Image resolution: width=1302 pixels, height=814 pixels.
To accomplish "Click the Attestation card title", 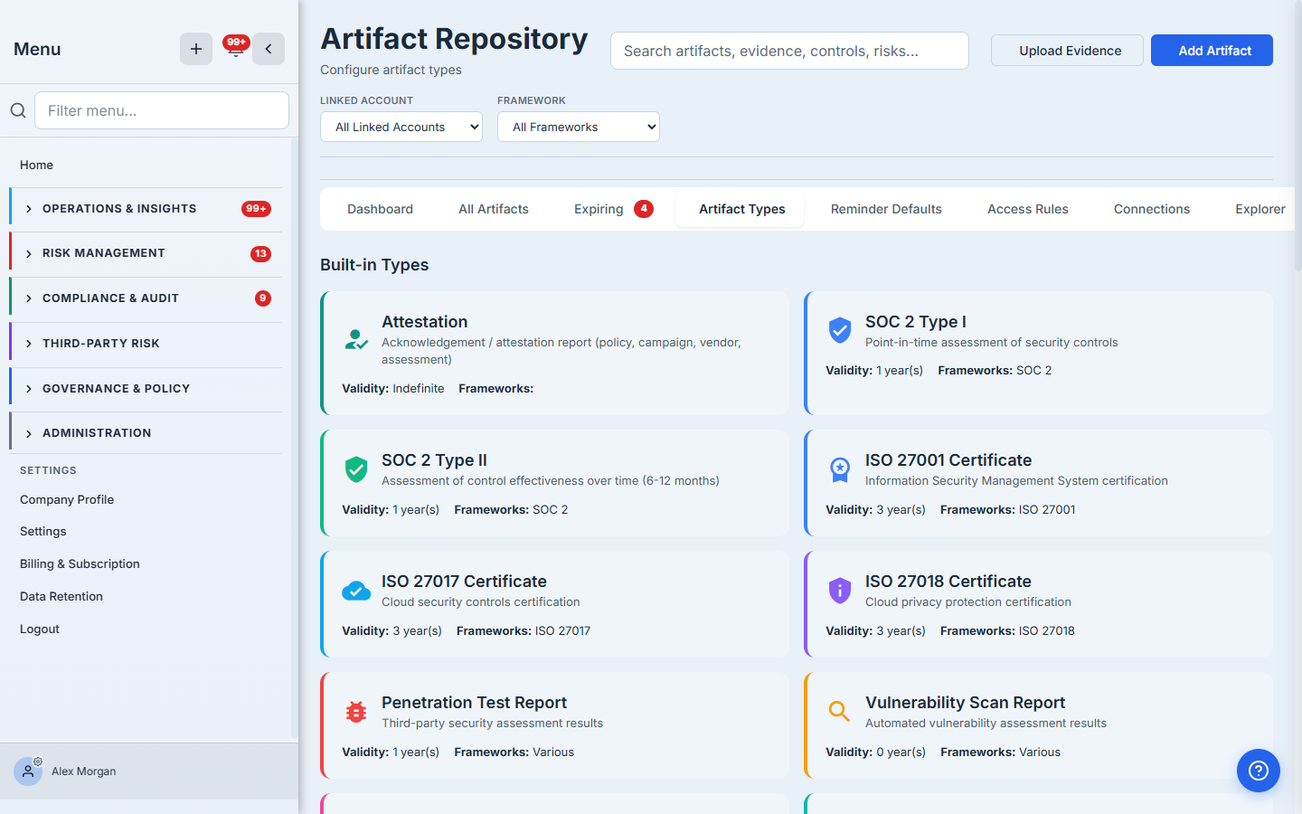I will [x=425, y=322].
